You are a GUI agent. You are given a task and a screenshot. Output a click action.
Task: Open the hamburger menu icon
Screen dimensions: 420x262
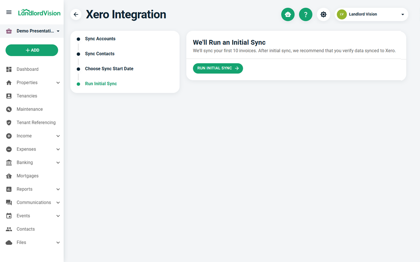pos(9,12)
